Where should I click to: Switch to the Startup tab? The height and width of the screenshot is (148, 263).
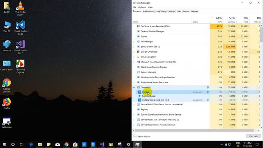click(171, 12)
